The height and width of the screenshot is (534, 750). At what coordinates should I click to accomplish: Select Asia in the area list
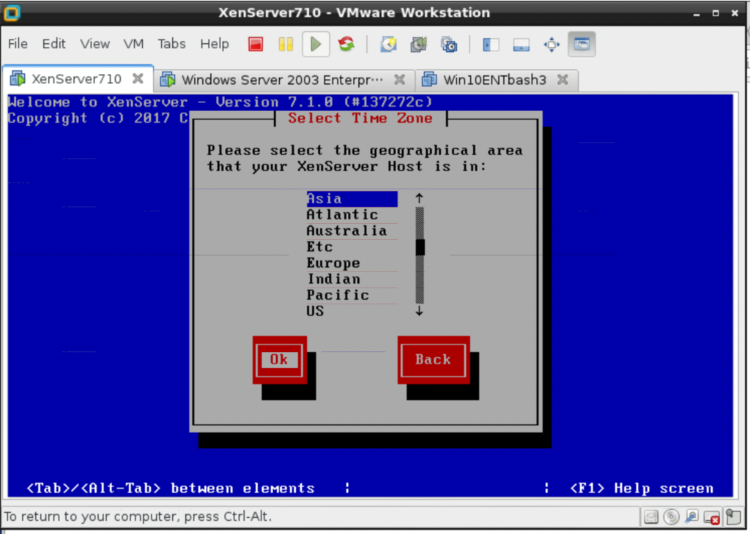[x=352, y=199]
